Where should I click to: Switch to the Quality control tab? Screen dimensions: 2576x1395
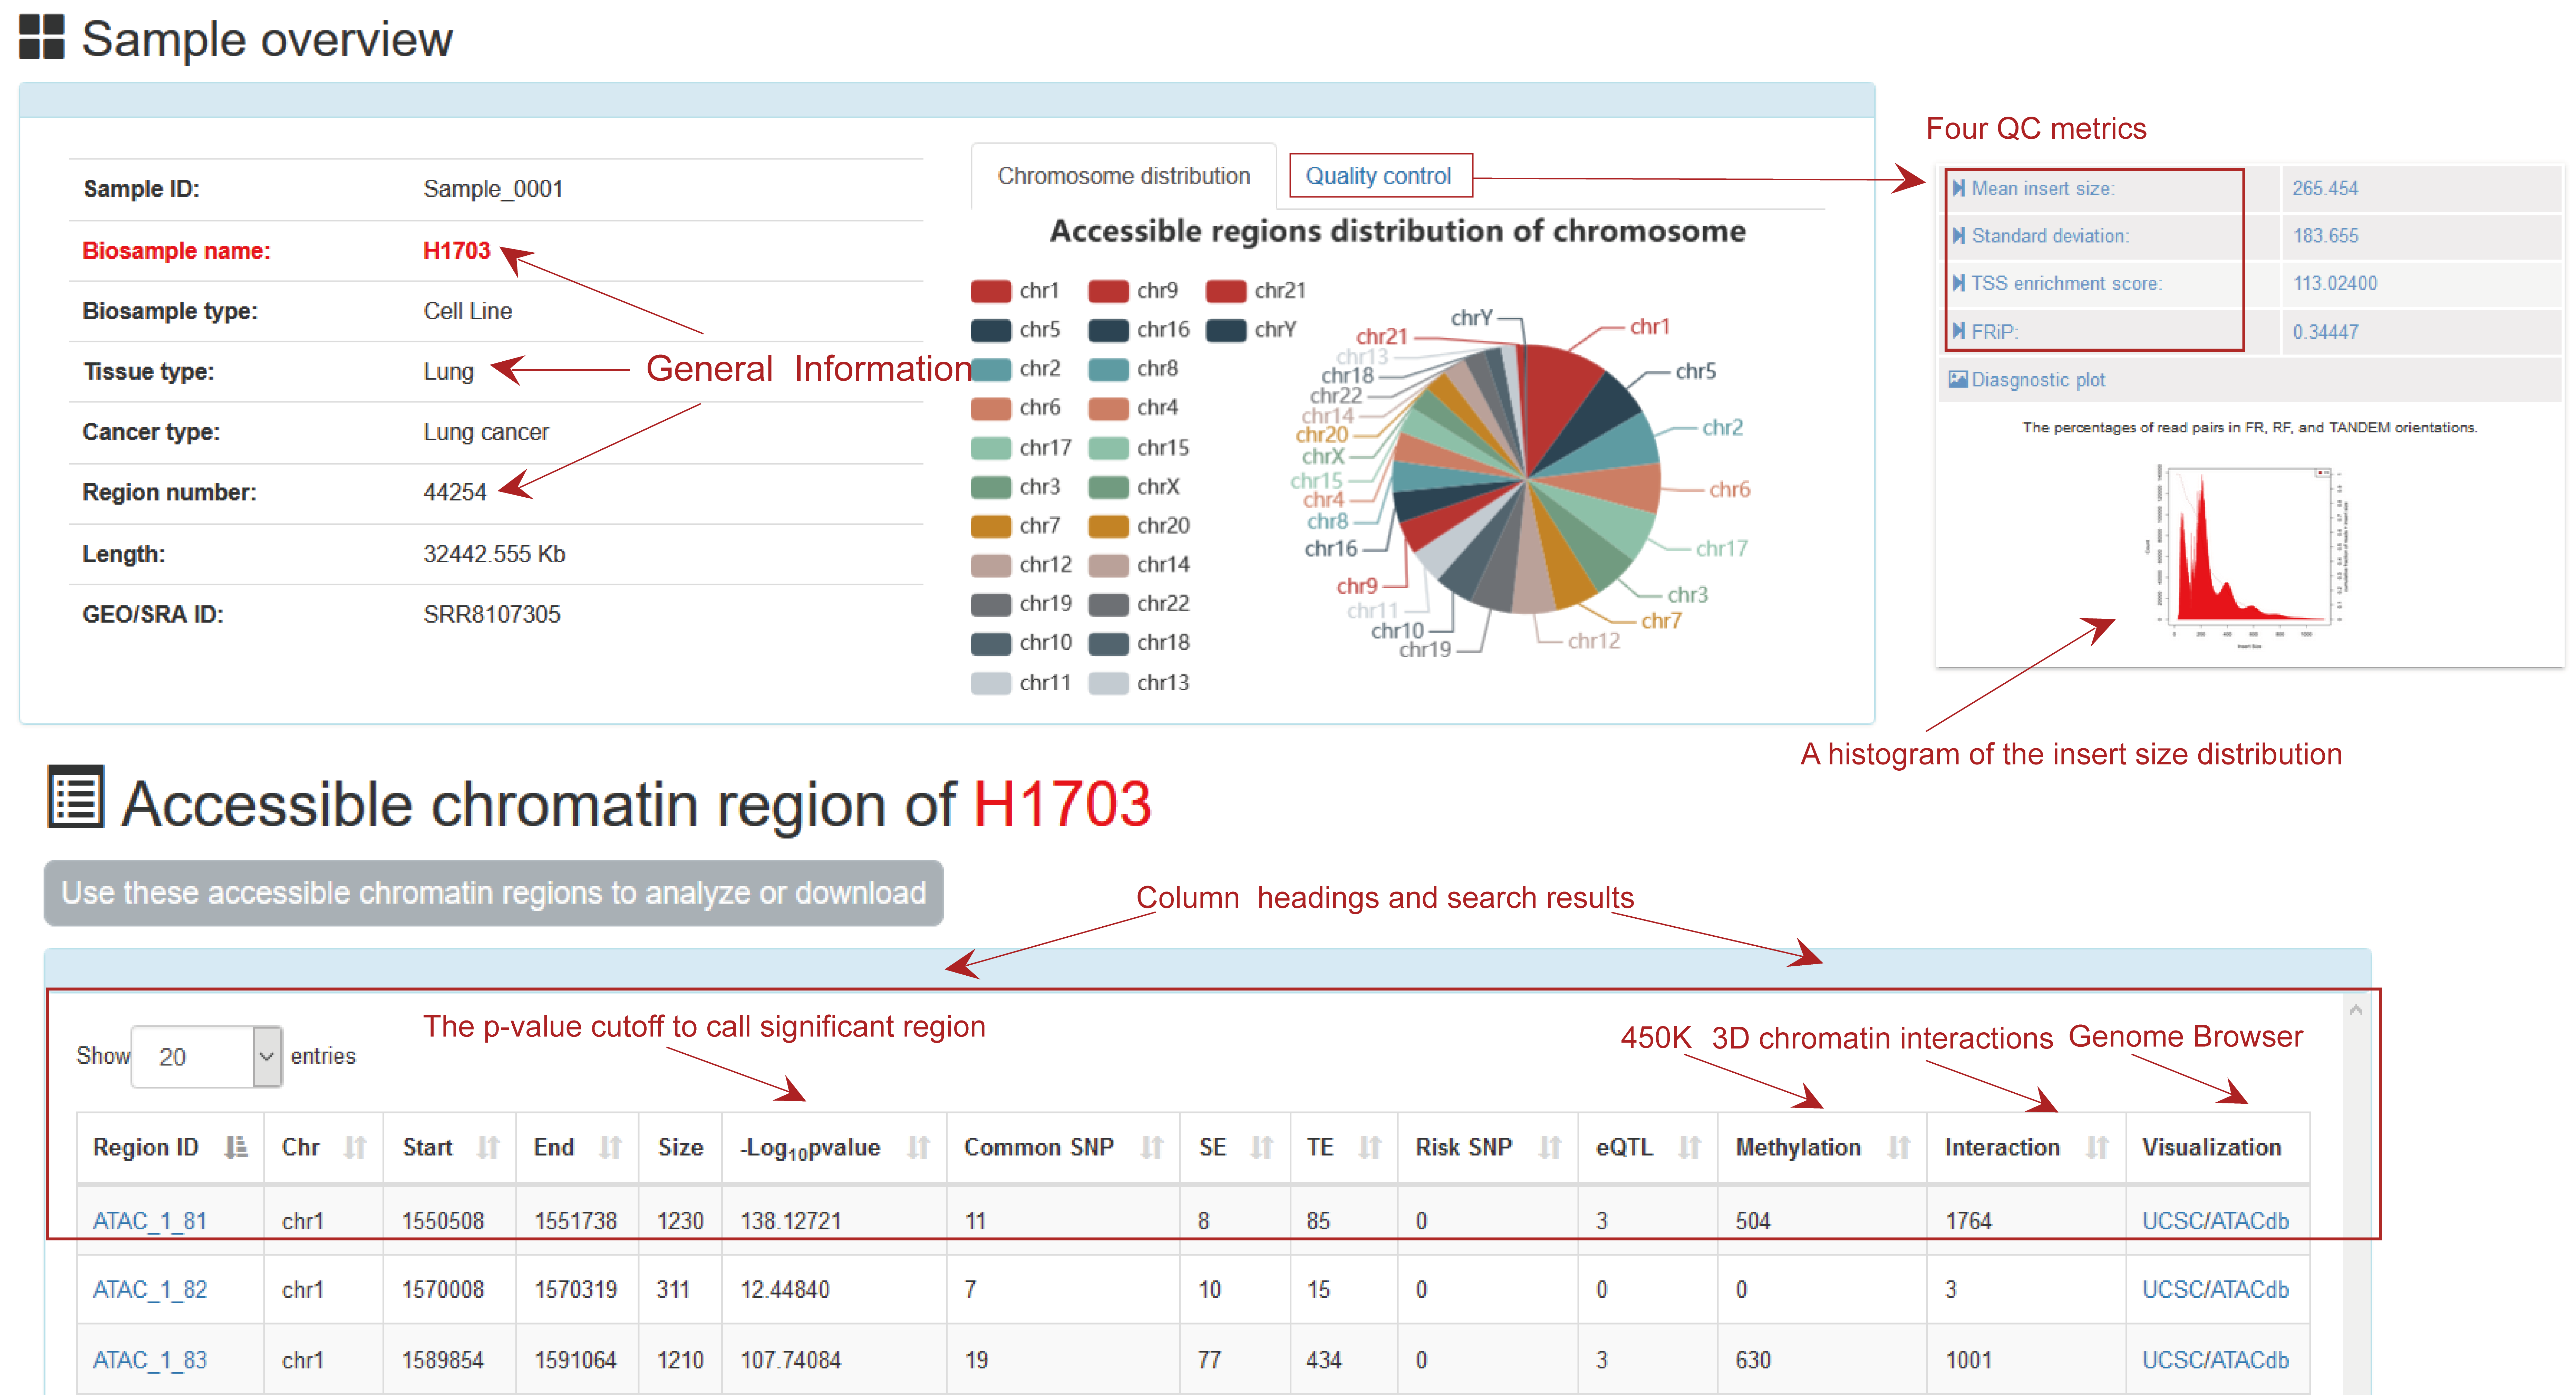(x=1380, y=176)
